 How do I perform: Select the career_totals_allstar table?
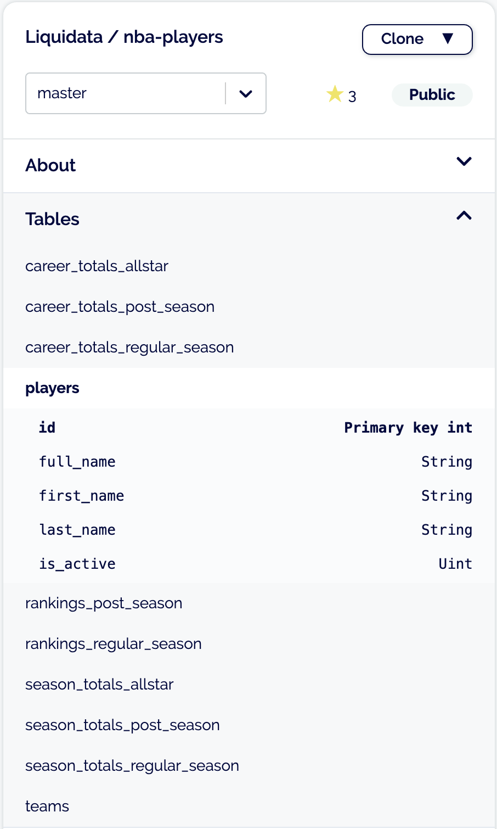point(97,266)
